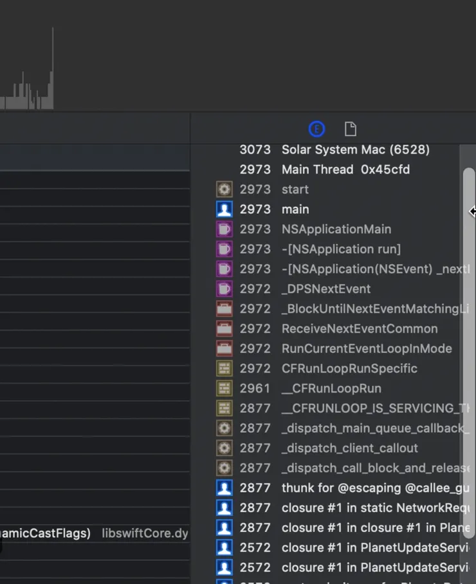Click the gear icon beside start
Image resolution: width=476 pixels, height=584 pixels.
click(x=224, y=189)
